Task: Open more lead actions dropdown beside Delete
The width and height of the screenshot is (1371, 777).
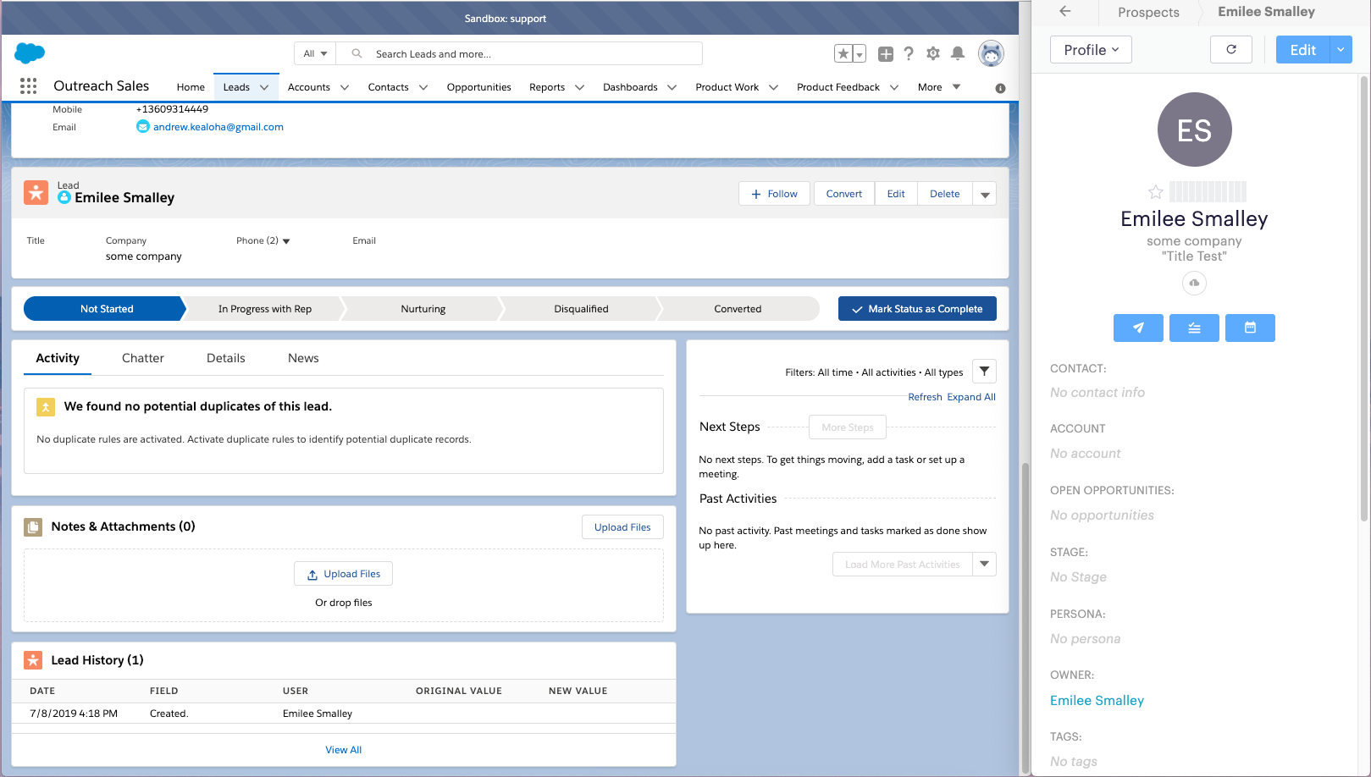Action: coord(985,194)
